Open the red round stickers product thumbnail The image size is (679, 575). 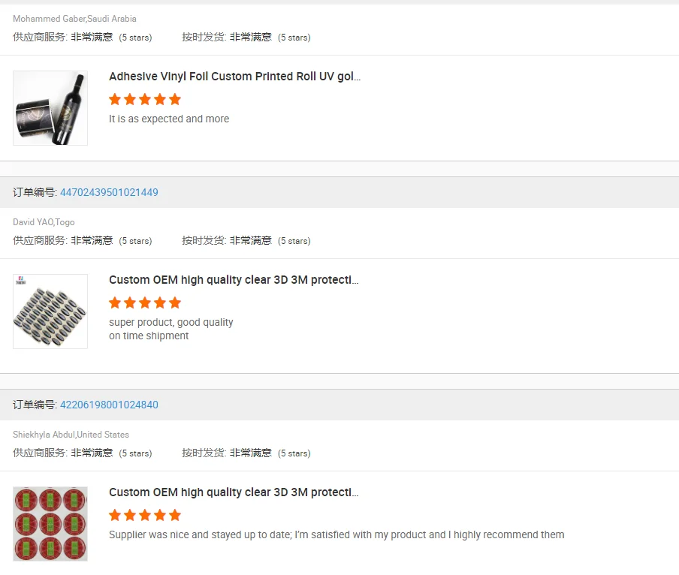50,524
